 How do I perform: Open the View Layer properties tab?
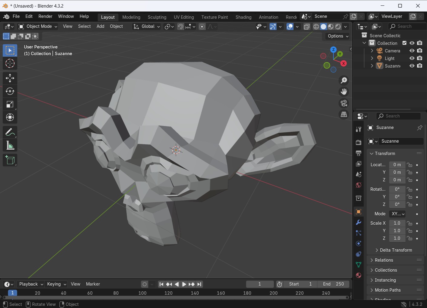pyautogui.click(x=359, y=164)
